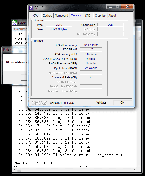Click the vertical scrollbar up arrow
This screenshot has height=176, width=145.
[139, 34]
